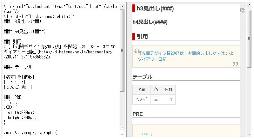Image resolution: width=254 pixels, height=139 pixels.
Task: Click the link rel stylesheet line in editor
Action: point(60,9)
